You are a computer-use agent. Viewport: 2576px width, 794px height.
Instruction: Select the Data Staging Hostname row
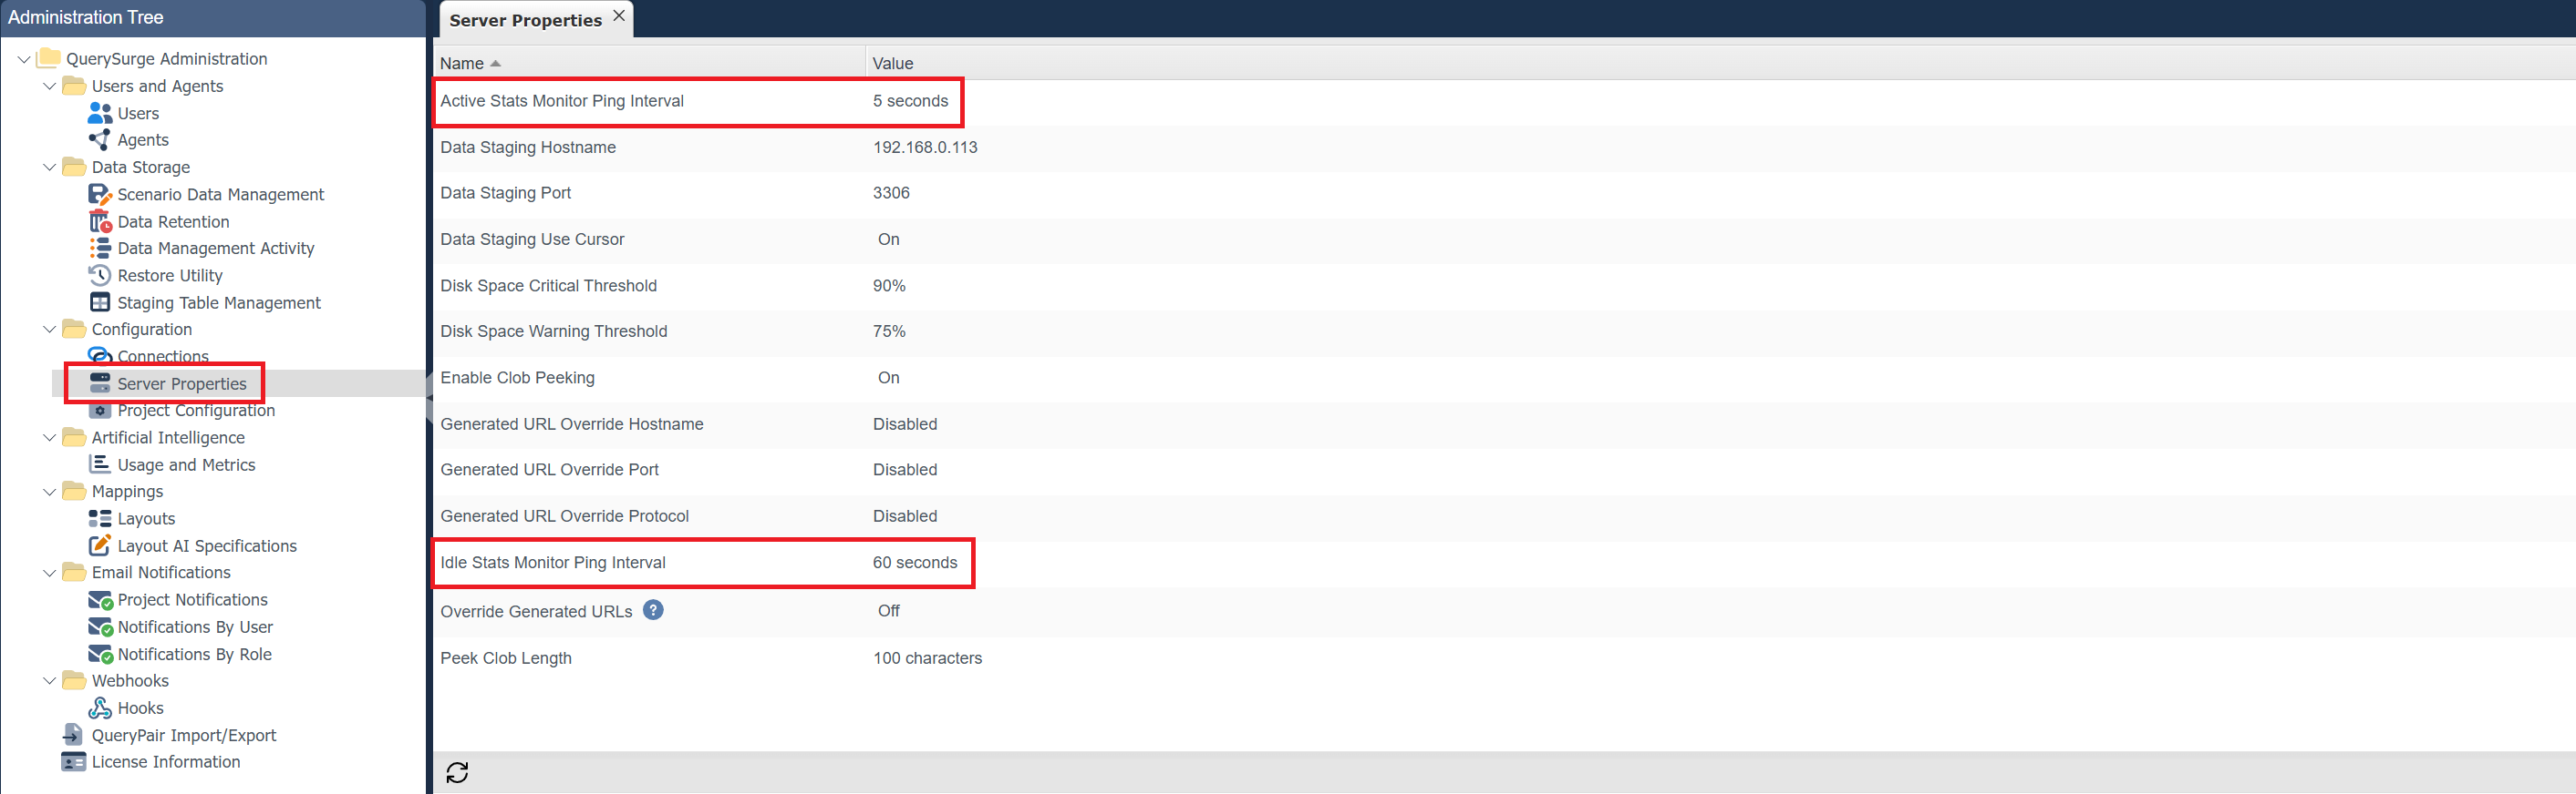pos(1504,147)
